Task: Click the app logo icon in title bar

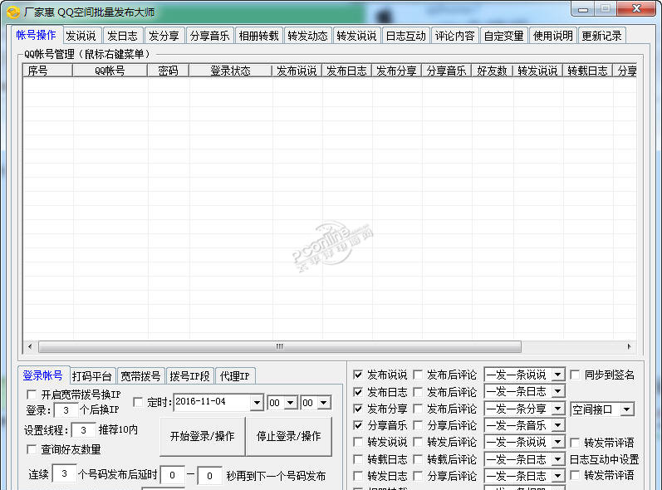Action: coord(13,12)
